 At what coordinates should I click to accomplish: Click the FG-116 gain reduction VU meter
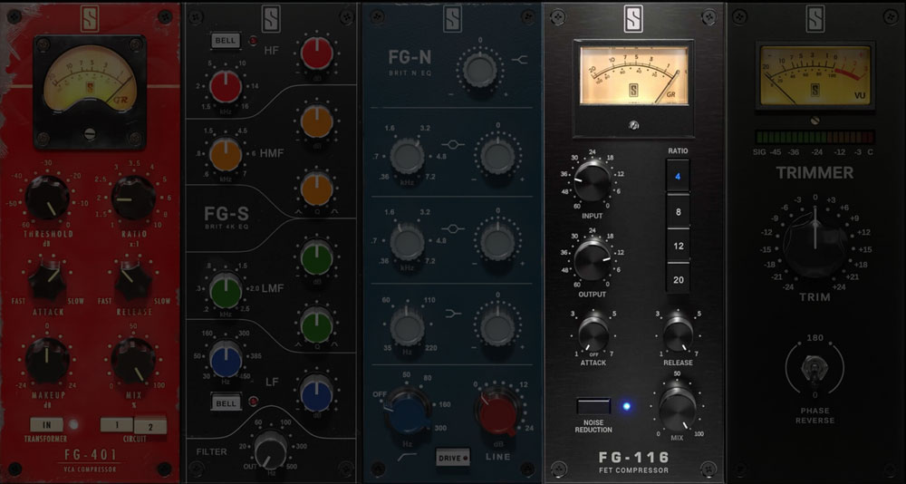(x=633, y=73)
